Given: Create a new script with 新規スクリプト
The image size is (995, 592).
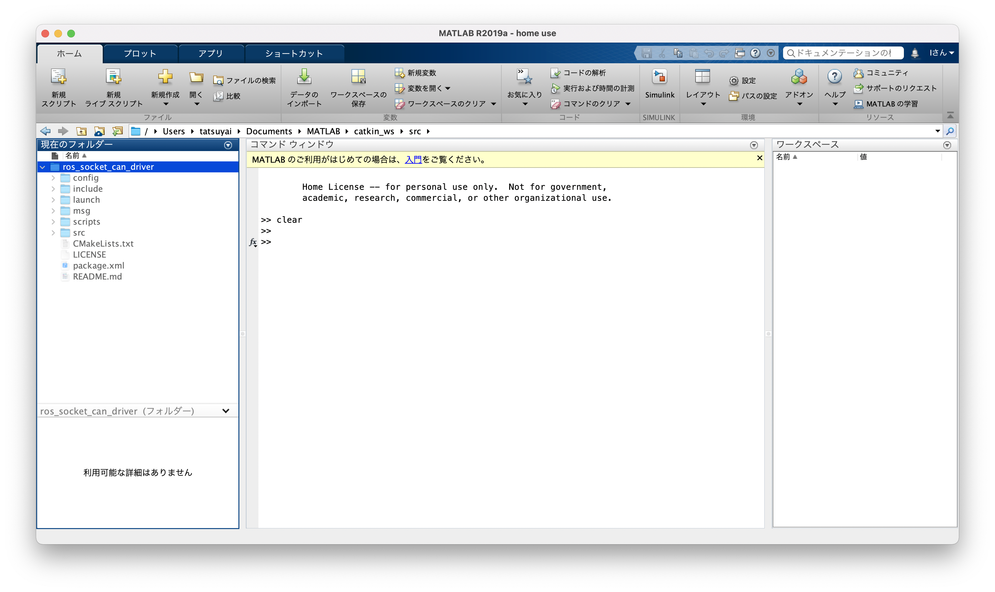Looking at the screenshot, I should point(59,88).
